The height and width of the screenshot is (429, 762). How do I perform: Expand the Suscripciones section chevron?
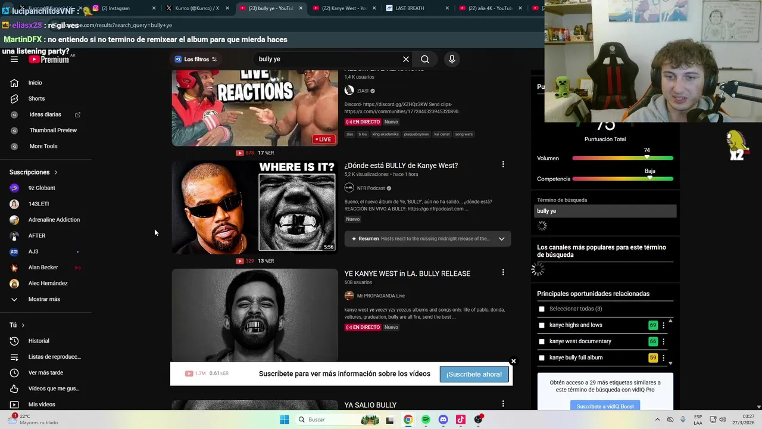pos(56,172)
